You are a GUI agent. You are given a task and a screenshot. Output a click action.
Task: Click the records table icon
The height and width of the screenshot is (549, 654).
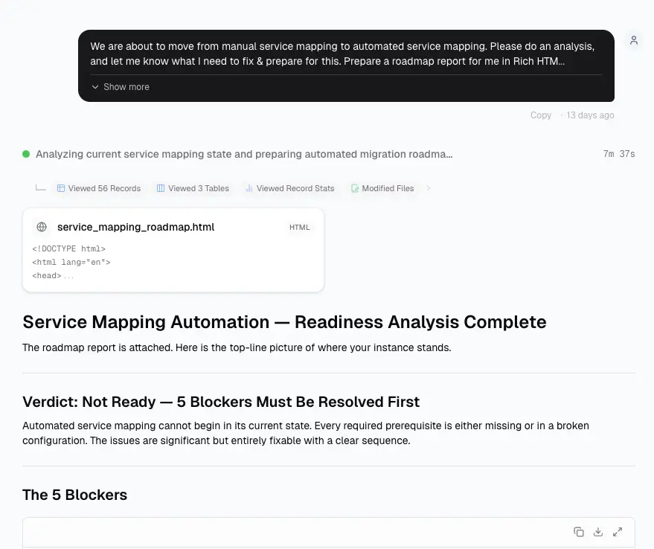pyautogui.click(x=61, y=188)
